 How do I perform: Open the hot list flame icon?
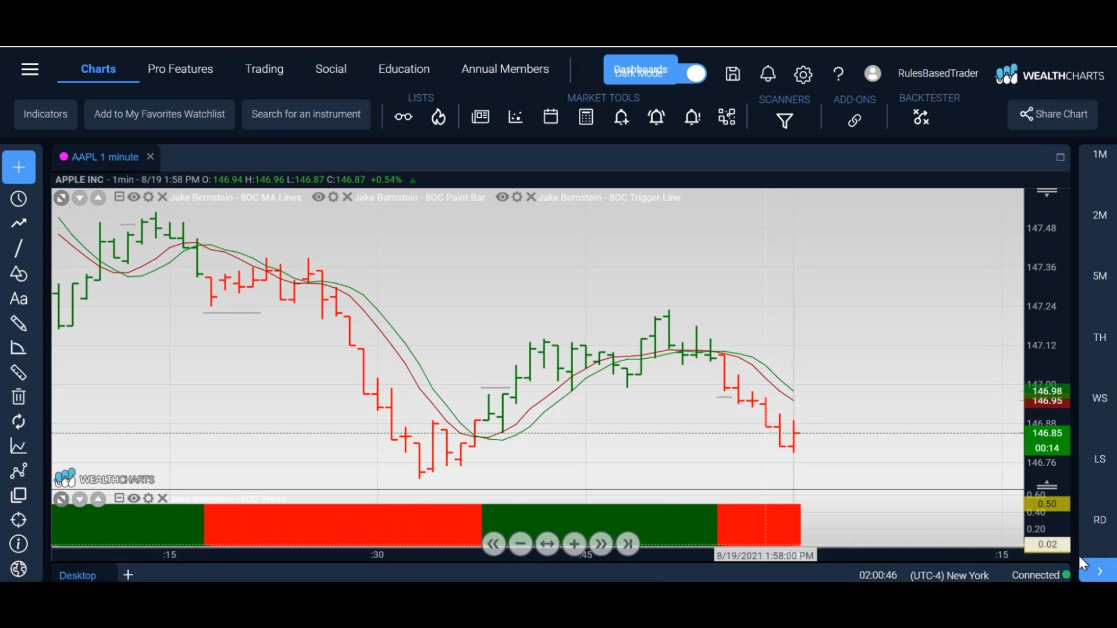pos(439,117)
